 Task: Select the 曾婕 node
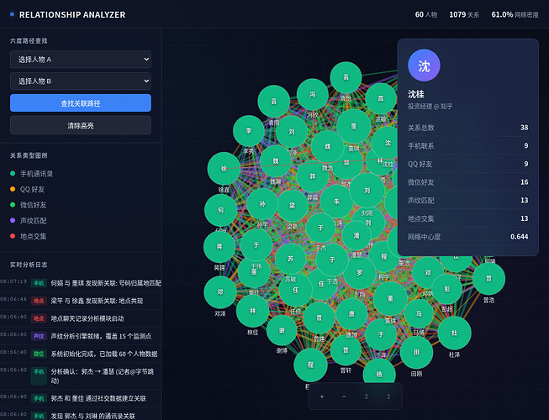319,318
